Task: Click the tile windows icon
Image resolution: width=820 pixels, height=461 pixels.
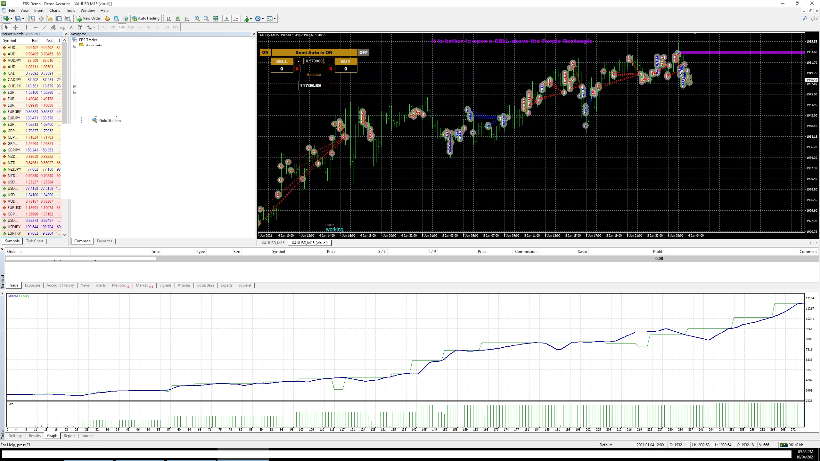Action: pos(215,19)
